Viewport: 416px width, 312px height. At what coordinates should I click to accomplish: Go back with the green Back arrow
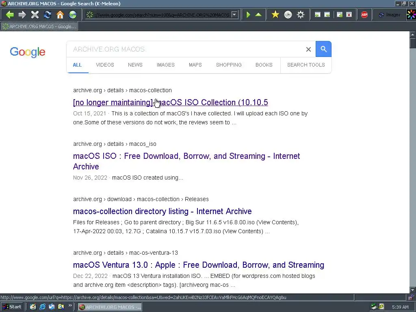pos(10,15)
